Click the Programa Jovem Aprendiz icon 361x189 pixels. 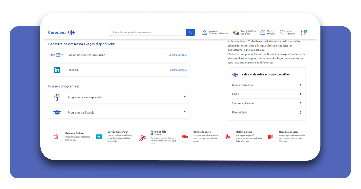tap(57, 97)
